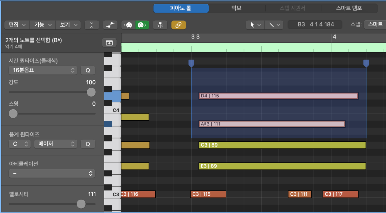Screen dimensions: 386x213
Task: Select the G3 | 89 note
Action: tap(282, 145)
